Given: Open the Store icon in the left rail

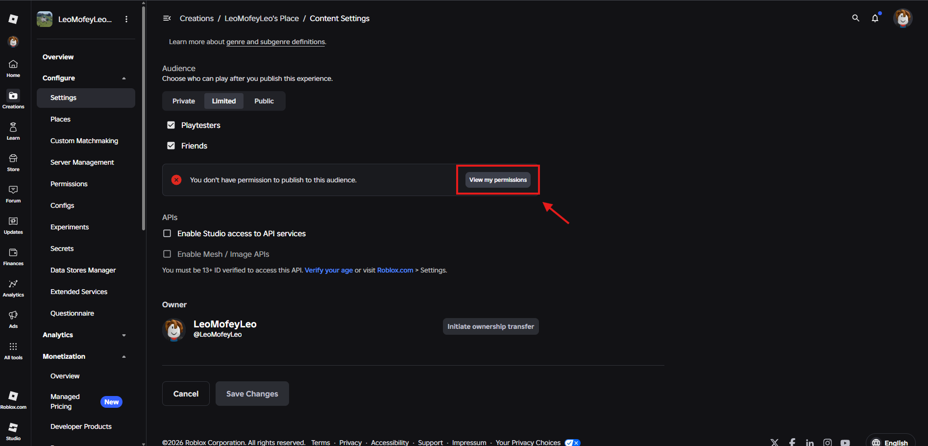Looking at the screenshot, I should 13,163.
